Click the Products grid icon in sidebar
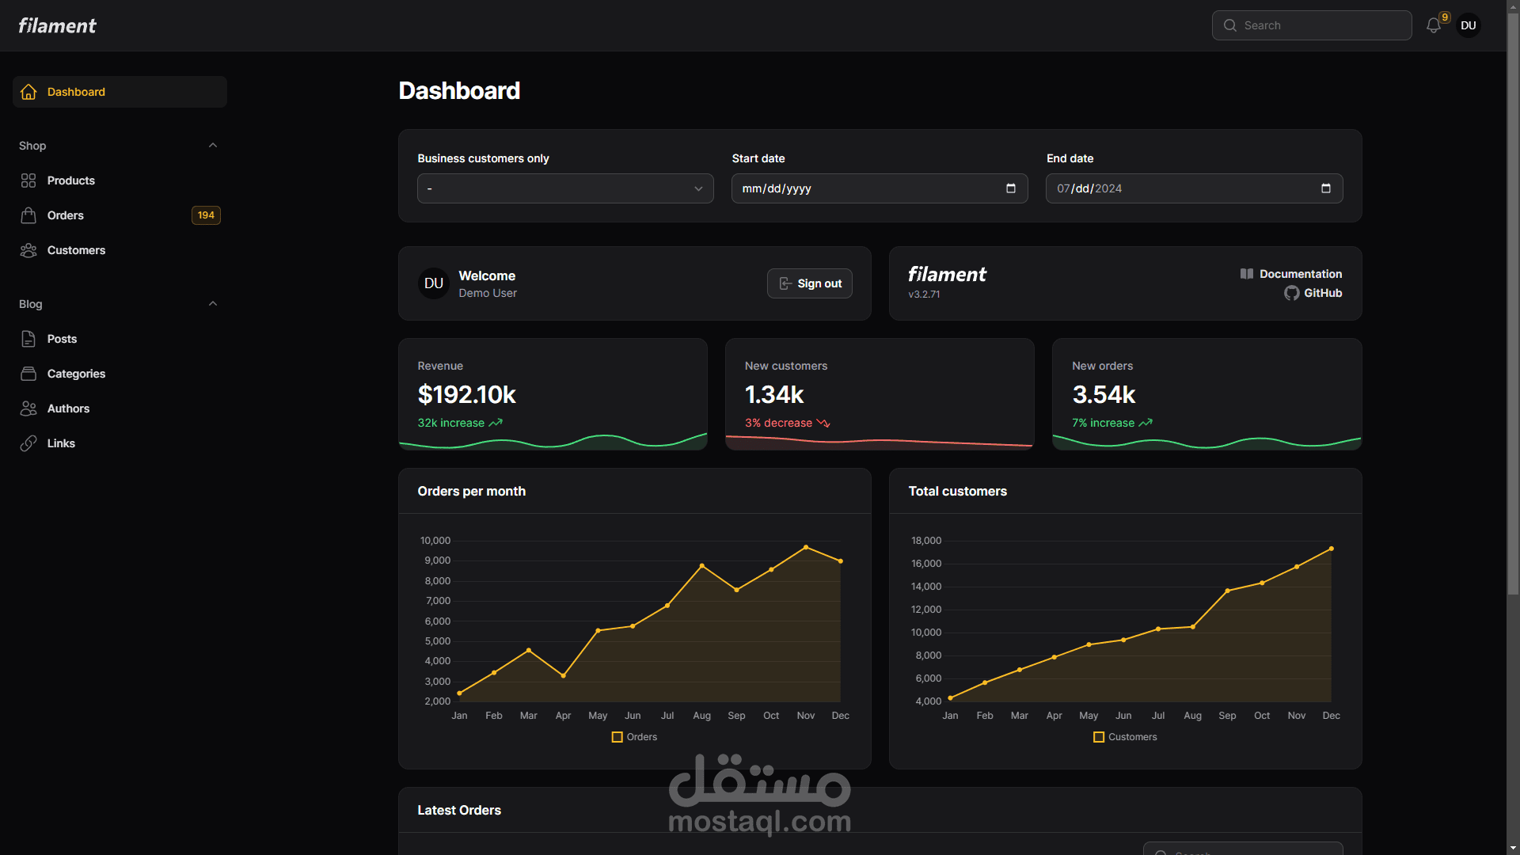Screen dimensions: 1520x855 28,180
